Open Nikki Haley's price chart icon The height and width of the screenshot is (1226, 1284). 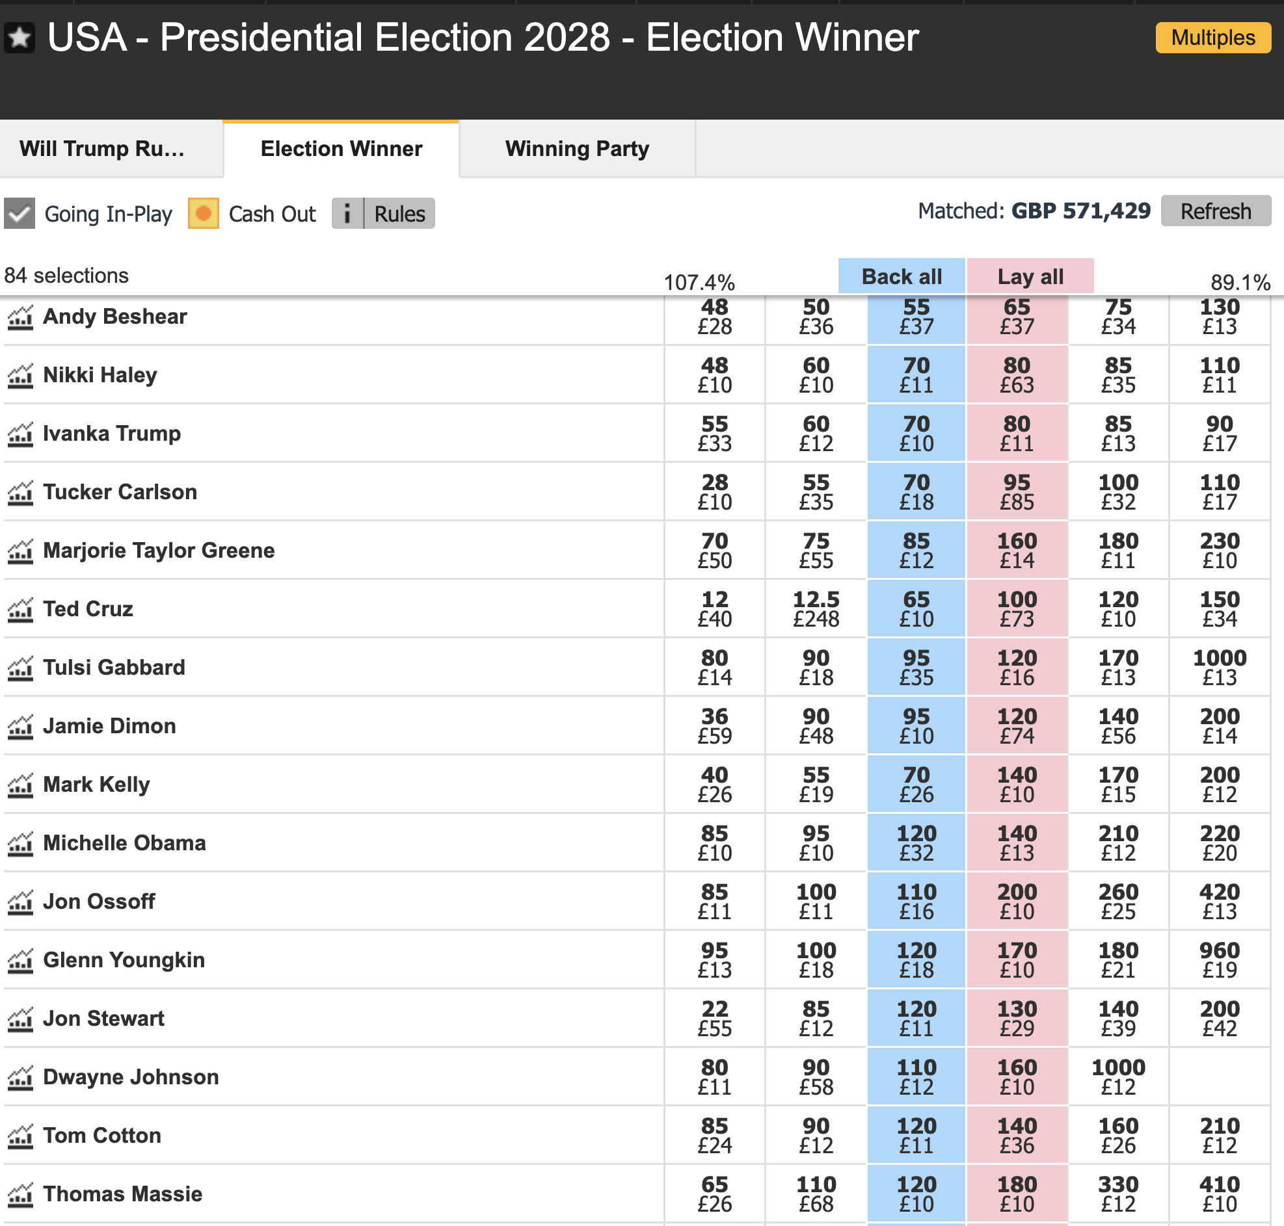[x=20, y=376]
